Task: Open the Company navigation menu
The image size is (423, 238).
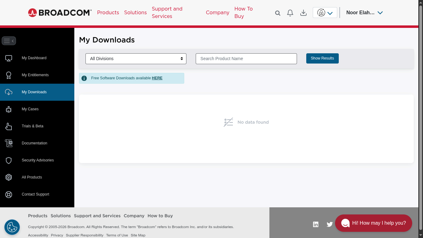Action: 217,12
